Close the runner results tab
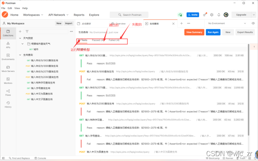This screenshot has height=161, width=258. point(173,24)
